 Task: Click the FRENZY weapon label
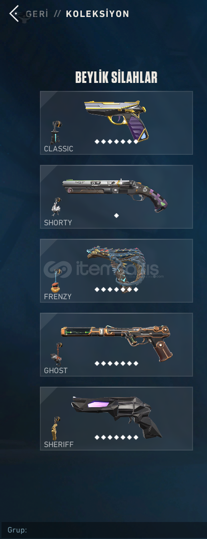tap(58, 297)
